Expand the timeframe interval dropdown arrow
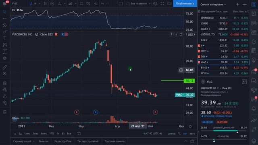This screenshot has width=258, height=145. coord(40,4)
